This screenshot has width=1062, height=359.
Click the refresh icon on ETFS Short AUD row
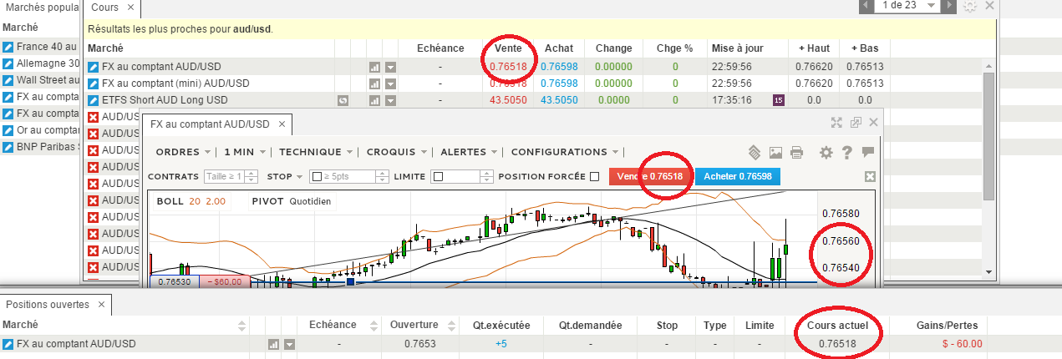pos(343,100)
